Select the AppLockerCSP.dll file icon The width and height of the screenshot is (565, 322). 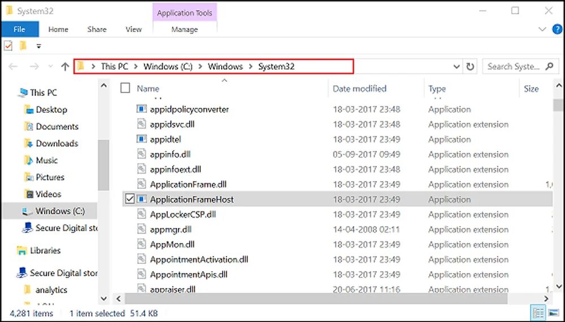point(142,214)
